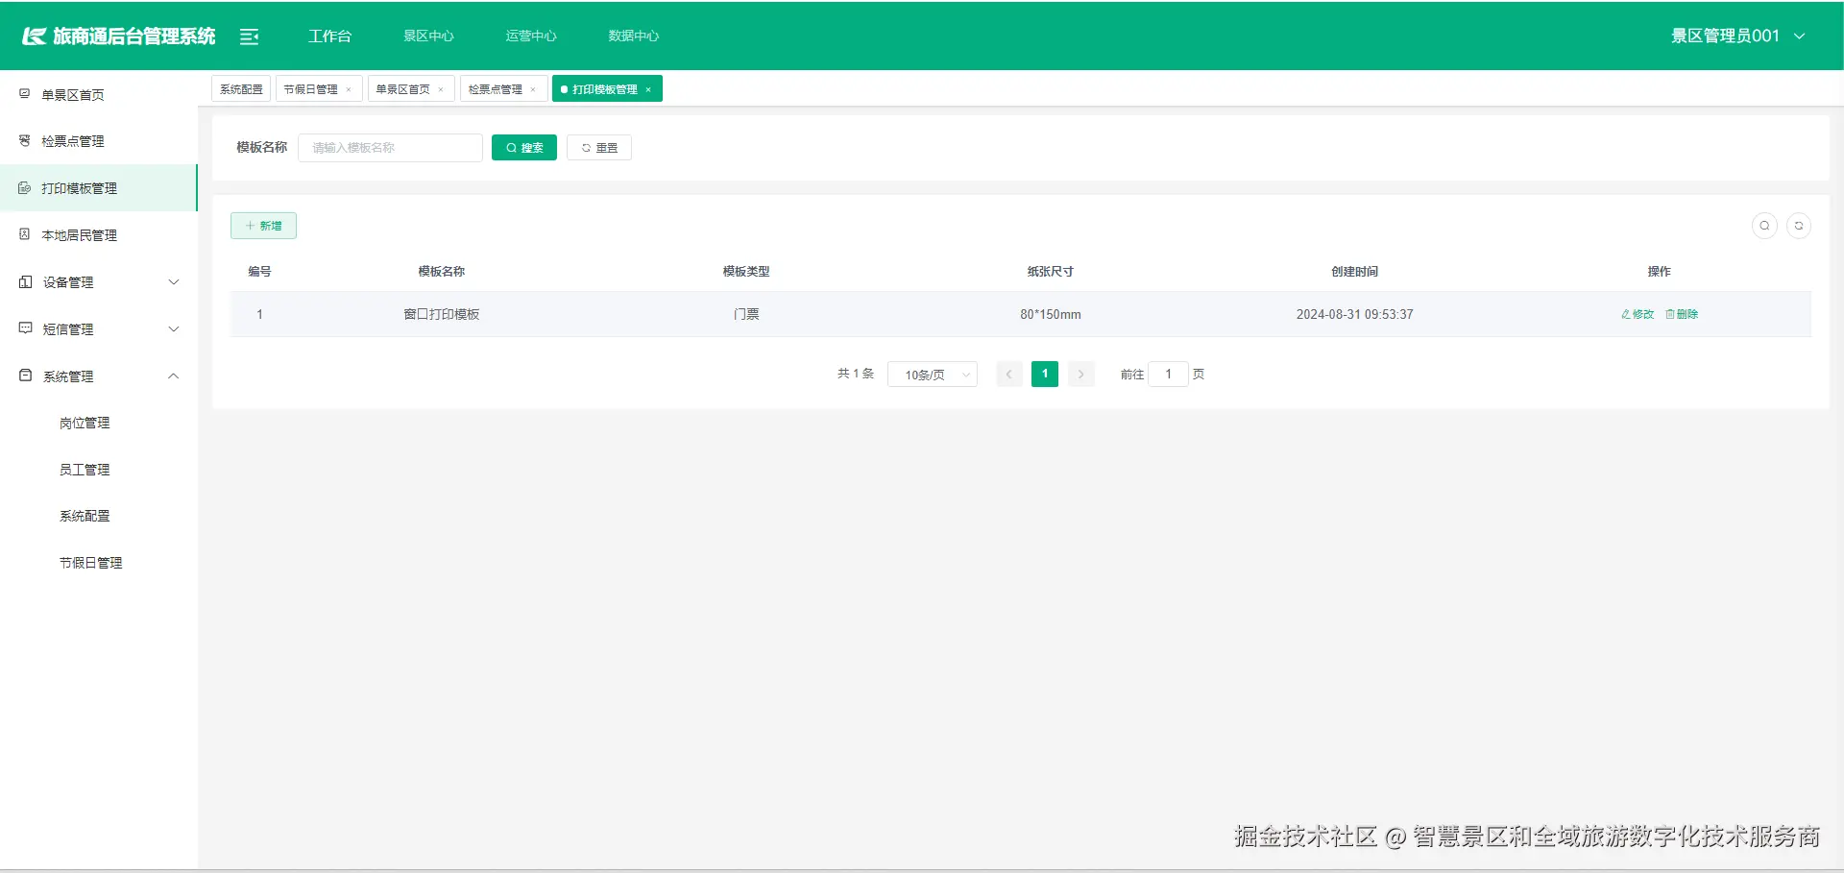Click the round refresh table icon
Viewport: 1844px width, 873px height.
pyautogui.click(x=1799, y=226)
